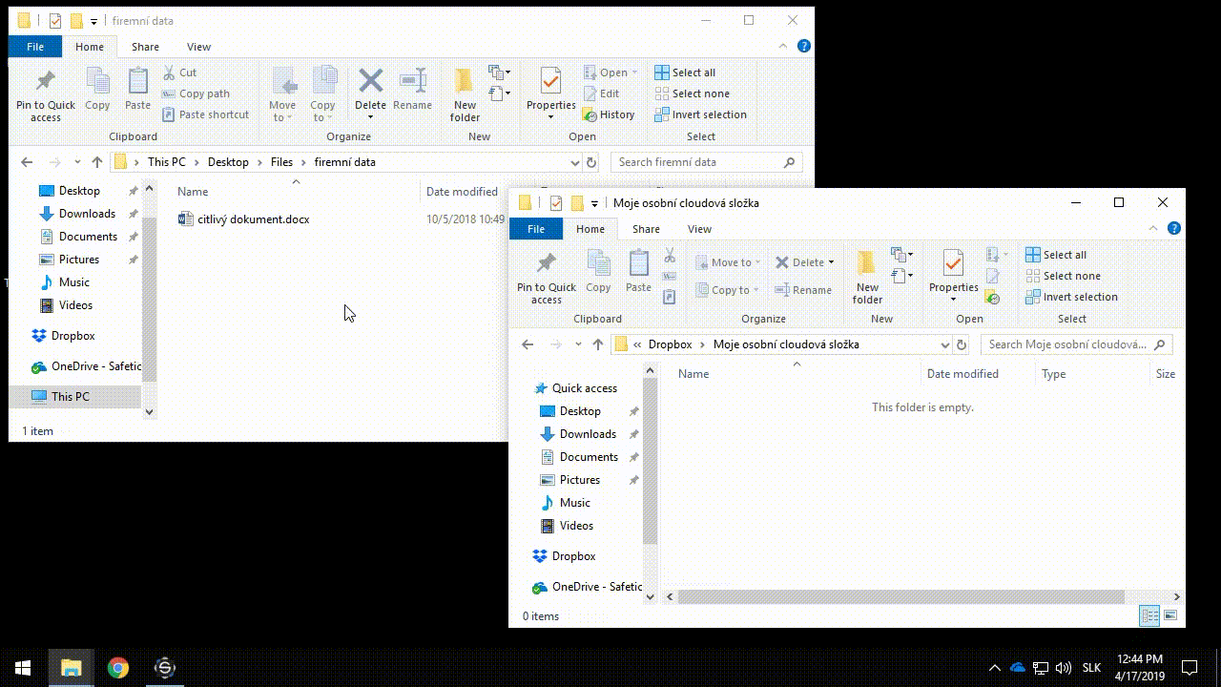Open the View tab in firemní data window
The height and width of the screenshot is (687, 1221).
pyautogui.click(x=198, y=47)
